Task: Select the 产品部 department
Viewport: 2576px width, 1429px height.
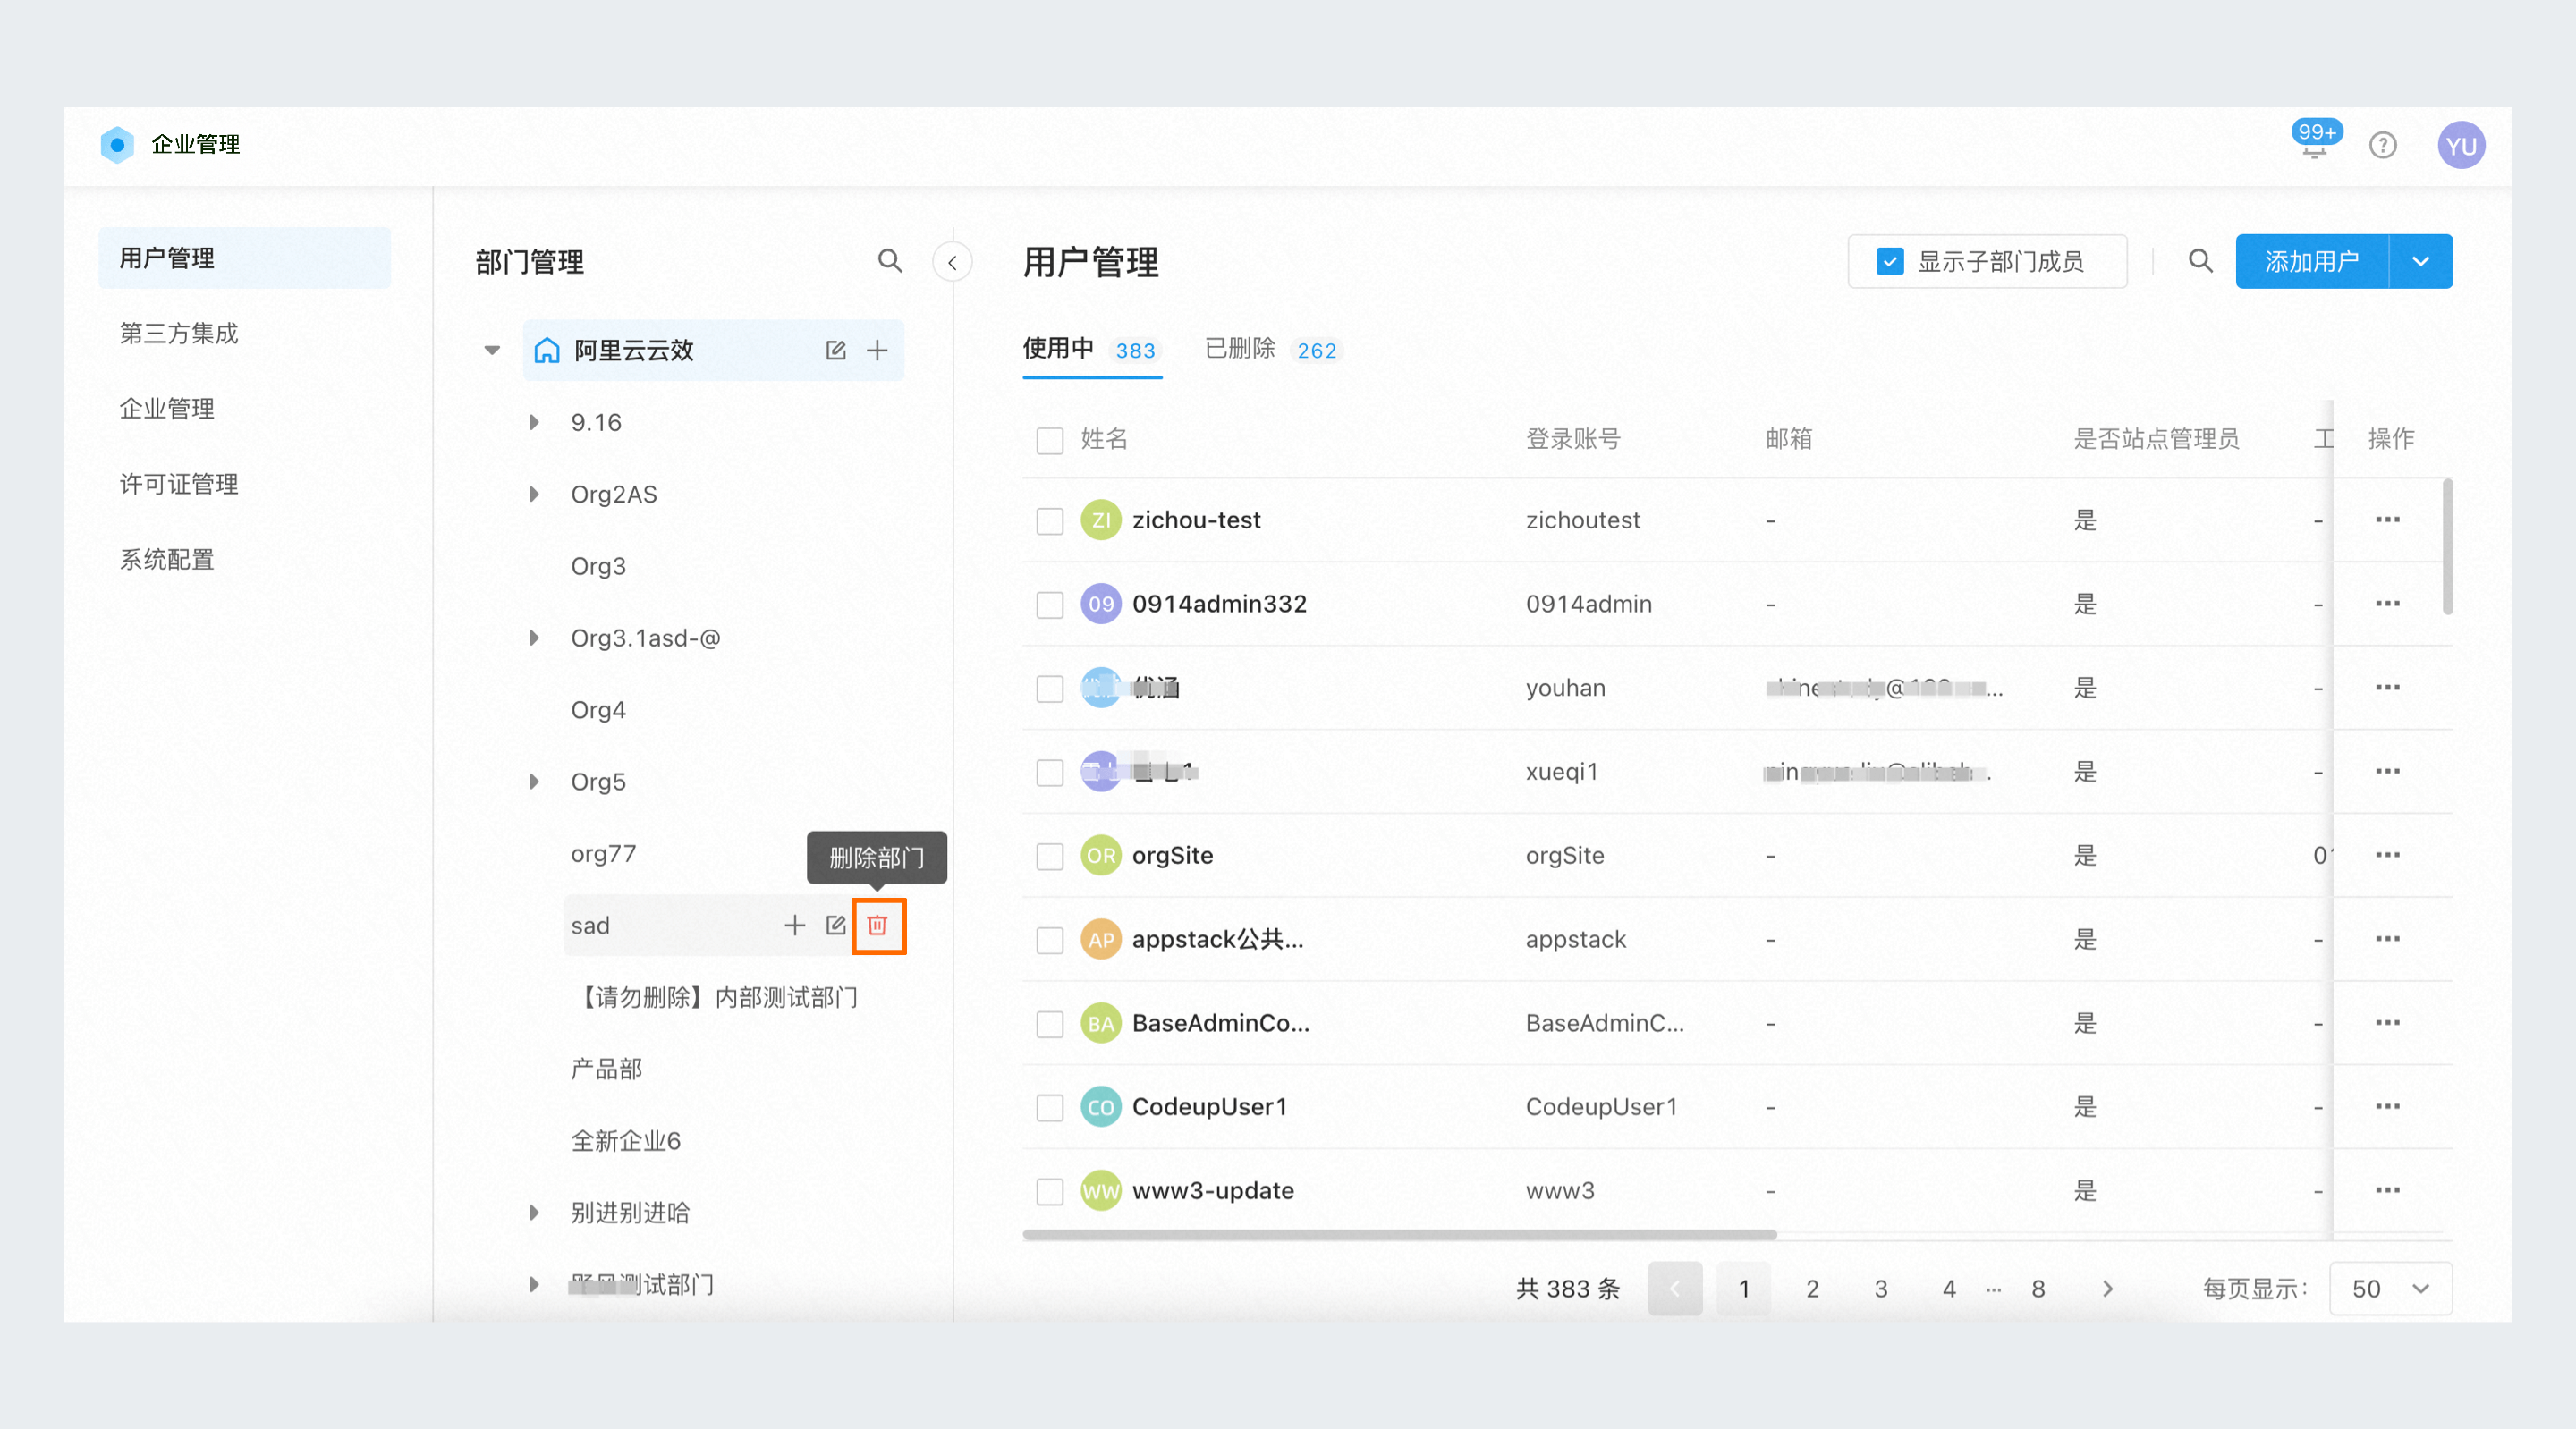Action: click(606, 1069)
